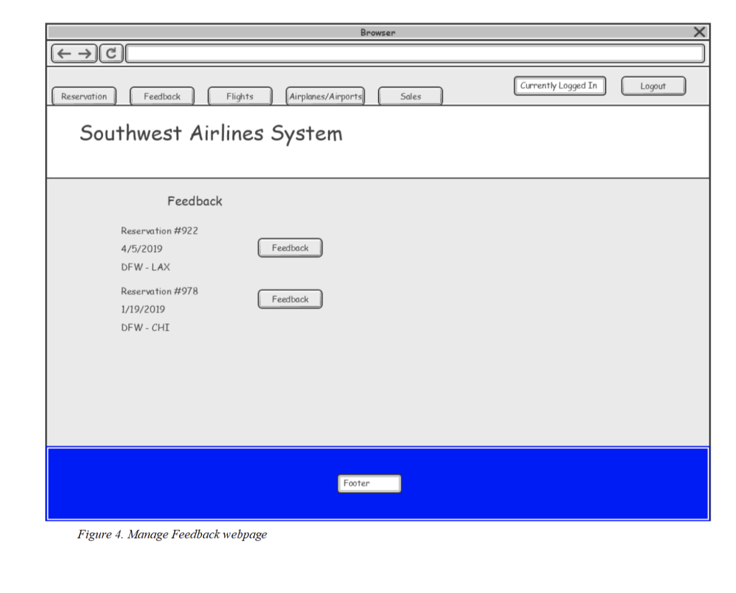Leave feedback for Reservation #922

click(x=290, y=247)
